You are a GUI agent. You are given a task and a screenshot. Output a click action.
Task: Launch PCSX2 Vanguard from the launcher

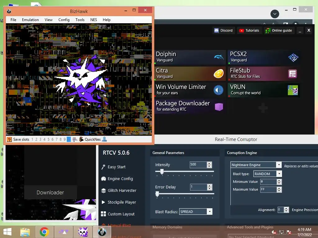coord(264,57)
